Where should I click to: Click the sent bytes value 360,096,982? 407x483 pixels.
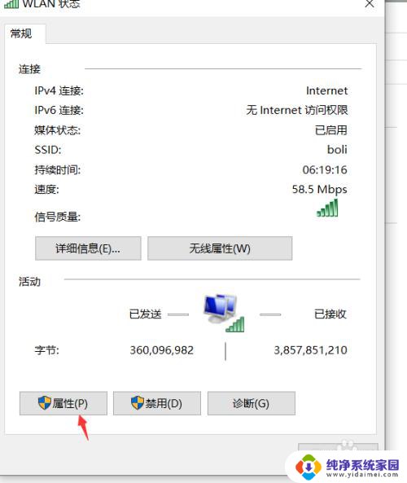(162, 350)
